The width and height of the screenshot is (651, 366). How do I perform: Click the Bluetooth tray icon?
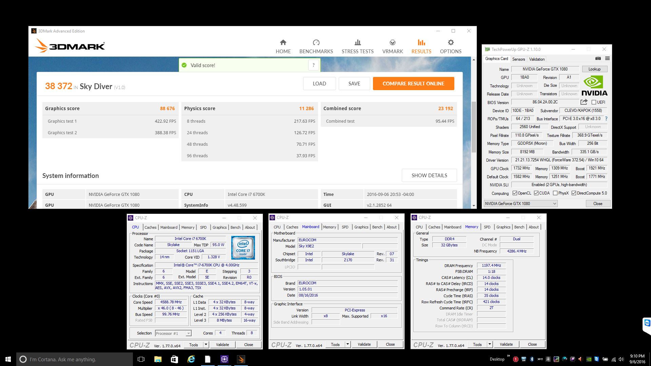(x=532, y=359)
